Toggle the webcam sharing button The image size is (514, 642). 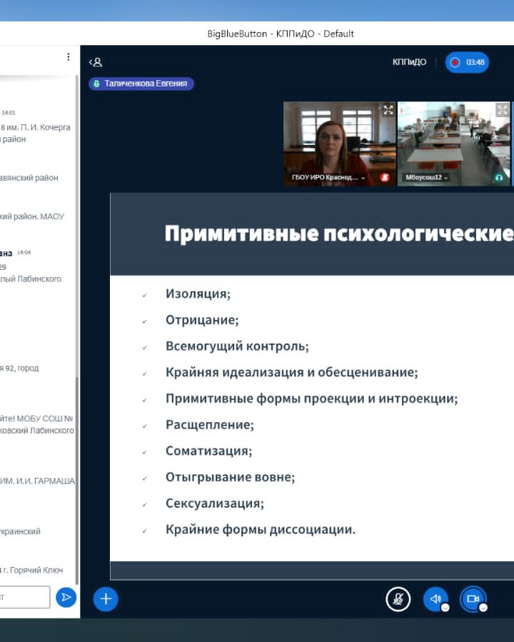click(472, 598)
